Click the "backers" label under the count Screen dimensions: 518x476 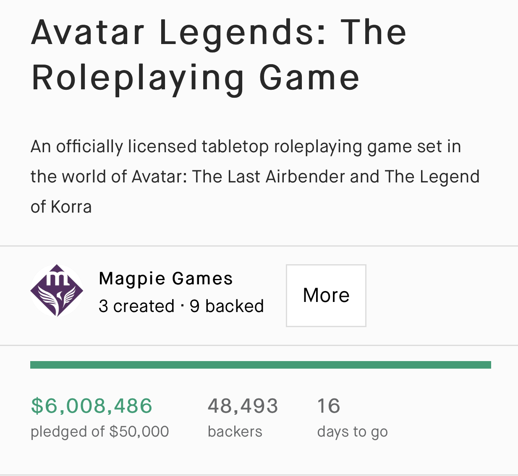[235, 432]
